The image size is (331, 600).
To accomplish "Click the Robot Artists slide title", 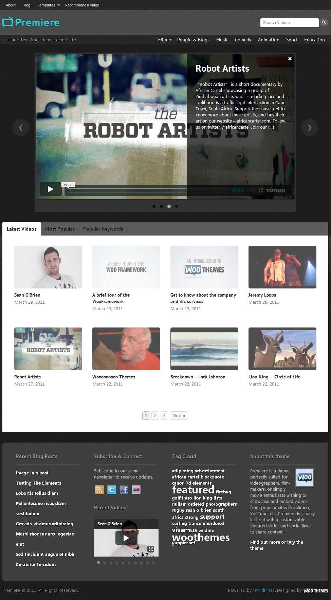I will point(222,69).
